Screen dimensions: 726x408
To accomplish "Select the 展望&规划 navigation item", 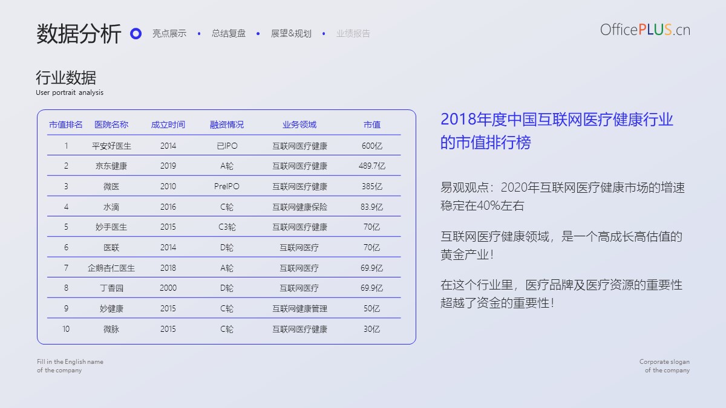I will click(291, 34).
